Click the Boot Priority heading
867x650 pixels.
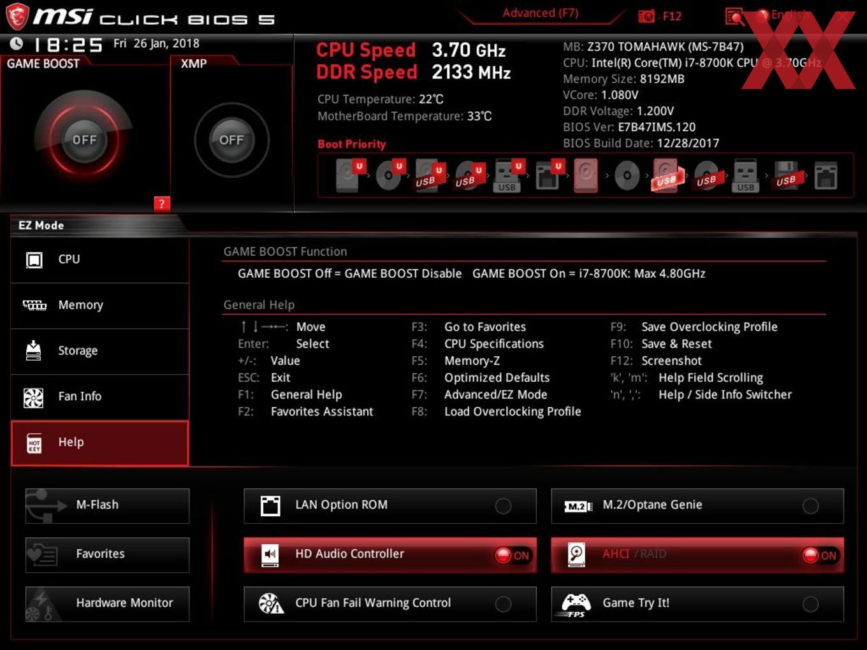pyautogui.click(x=352, y=144)
